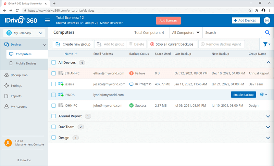The image size is (274, 166).
Task: Click the Jessica Windows device icon
Action: (61, 84)
